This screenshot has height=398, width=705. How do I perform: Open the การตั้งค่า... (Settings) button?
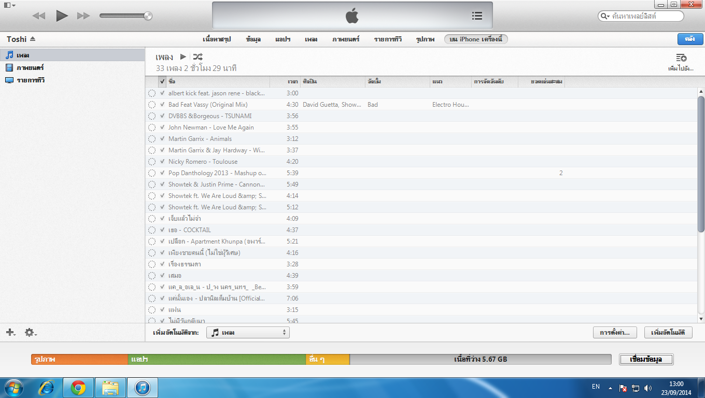(615, 333)
